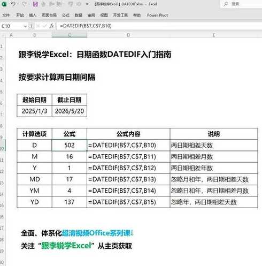The width and height of the screenshot is (262, 266).
Task: Open the Excel app icon in title bar
Action: coord(4,4)
